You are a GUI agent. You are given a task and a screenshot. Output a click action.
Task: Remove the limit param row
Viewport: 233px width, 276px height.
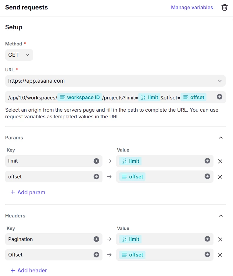220,161
